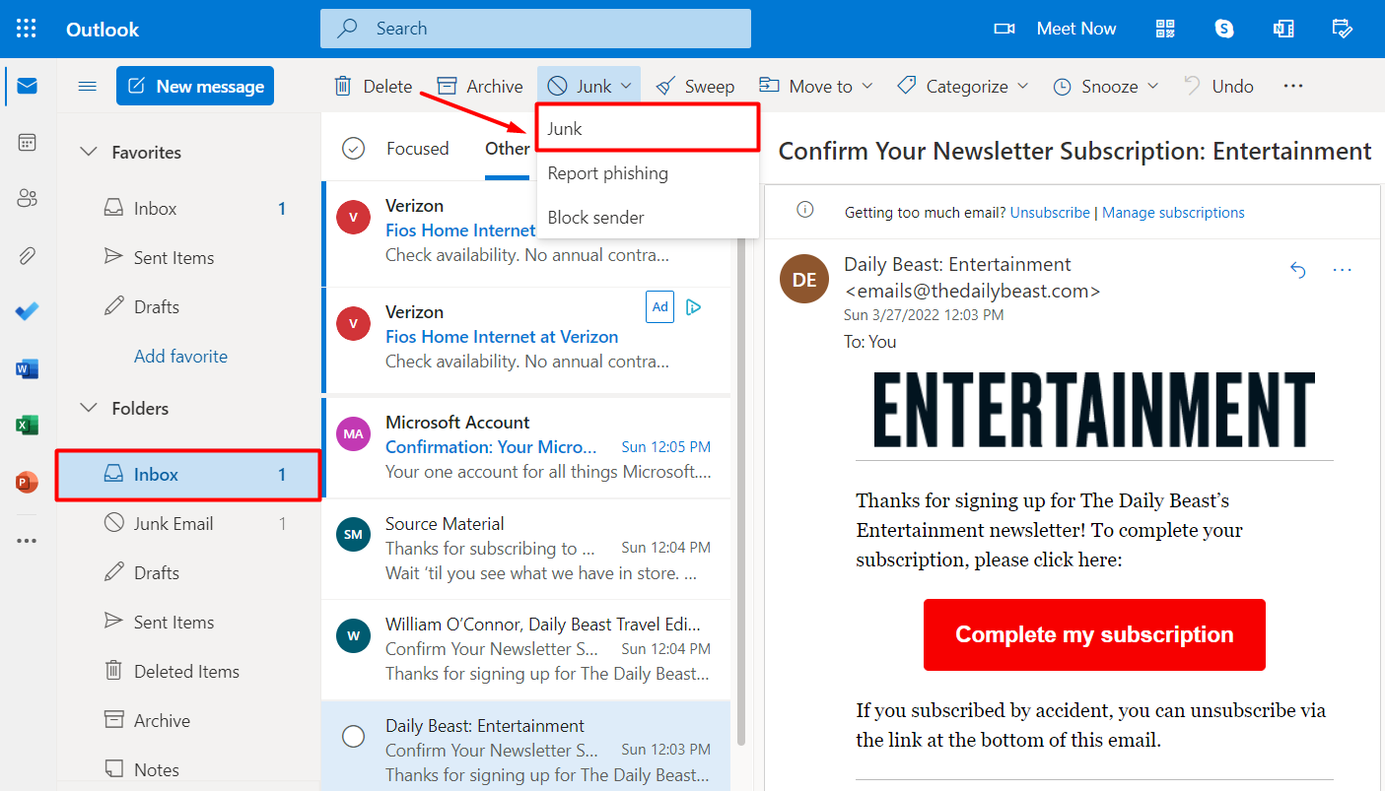
Task: Open the Source Material email
Action: (527, 549)
